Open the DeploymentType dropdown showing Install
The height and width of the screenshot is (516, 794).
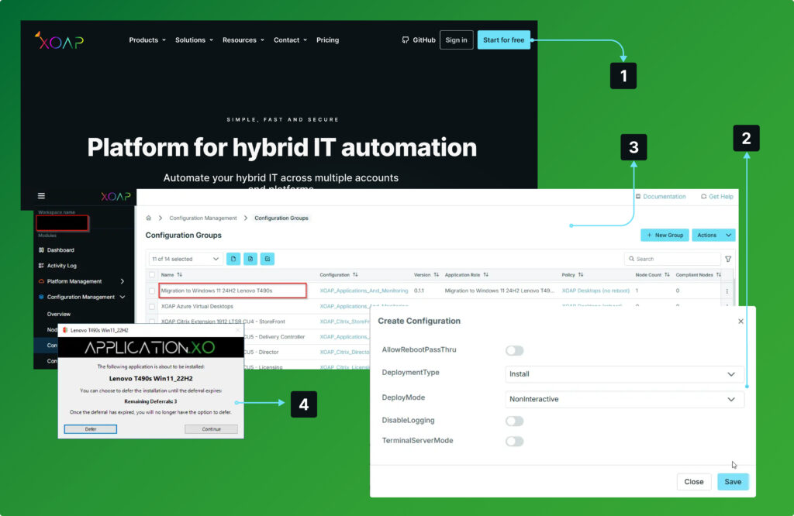[x=624, y=374]
